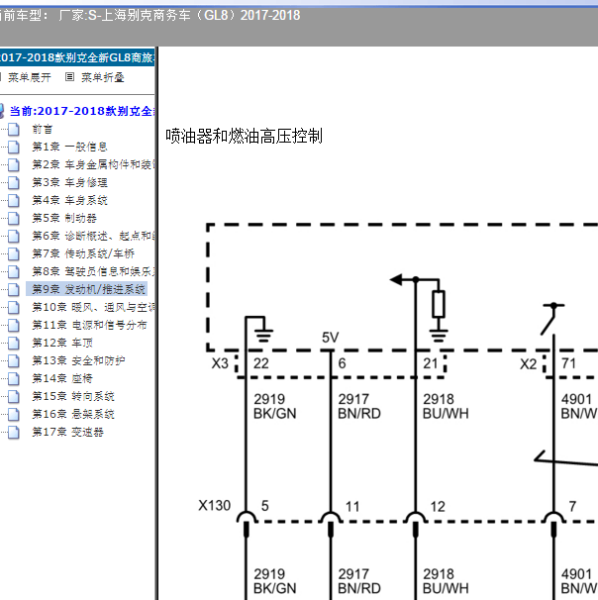This screenshot has height=600, width=598.
Task: Open 第7章 传动系统/车桥 chapter
Action: pos(83,253)
